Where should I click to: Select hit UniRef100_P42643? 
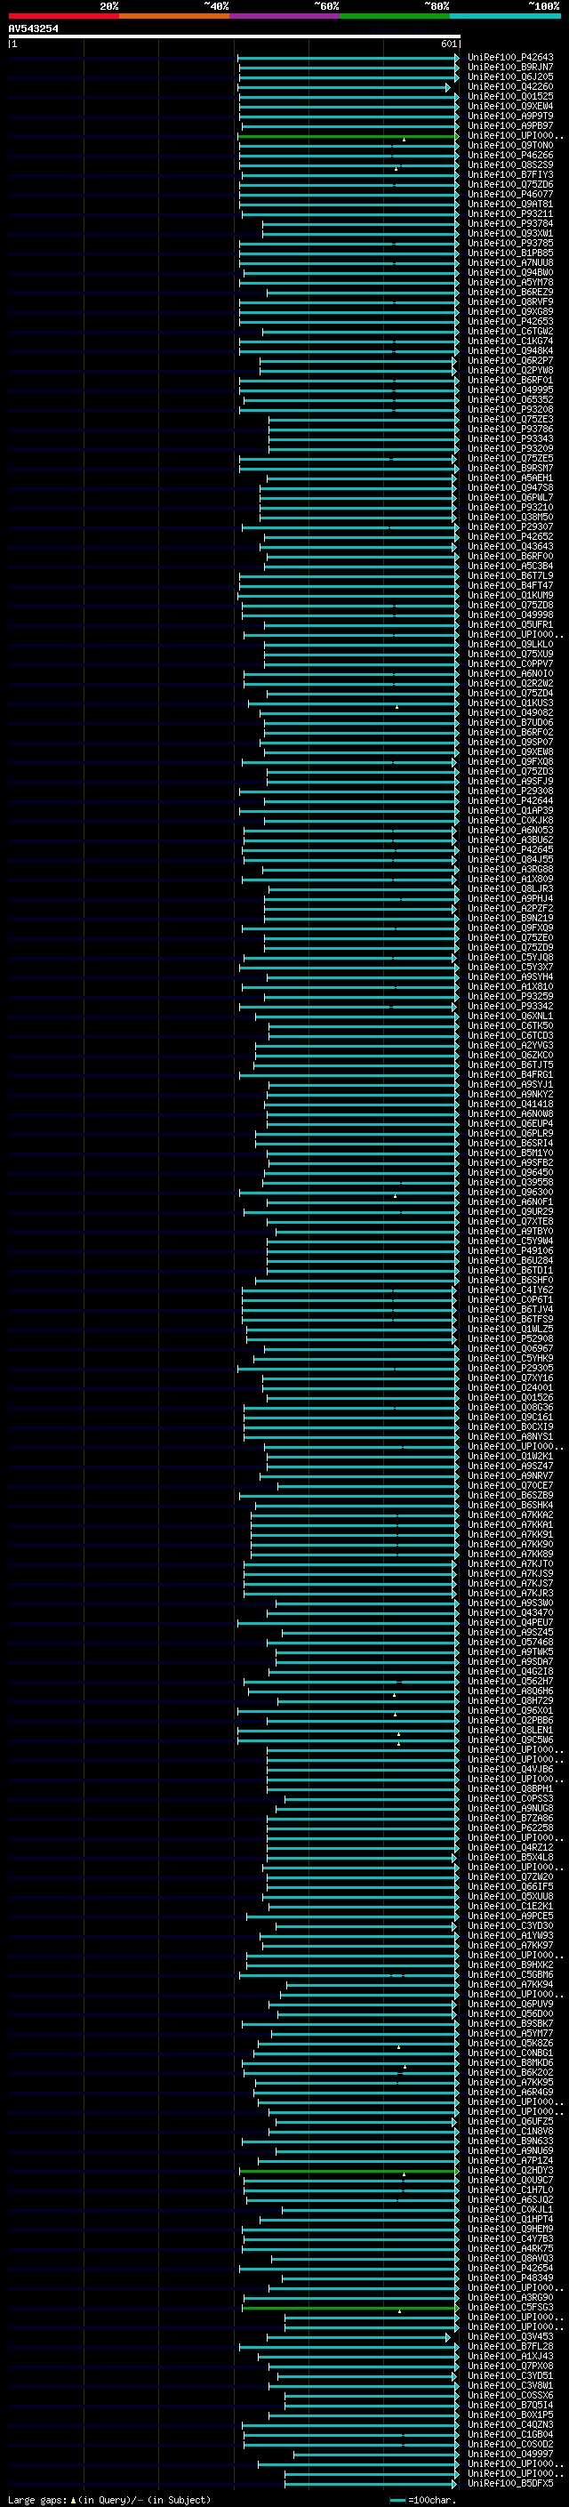(509, 58)
